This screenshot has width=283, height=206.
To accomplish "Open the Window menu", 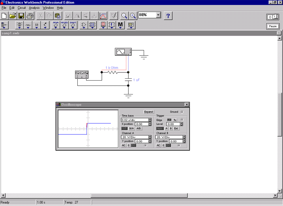I will pyautogui.click(x=48, y=8).
